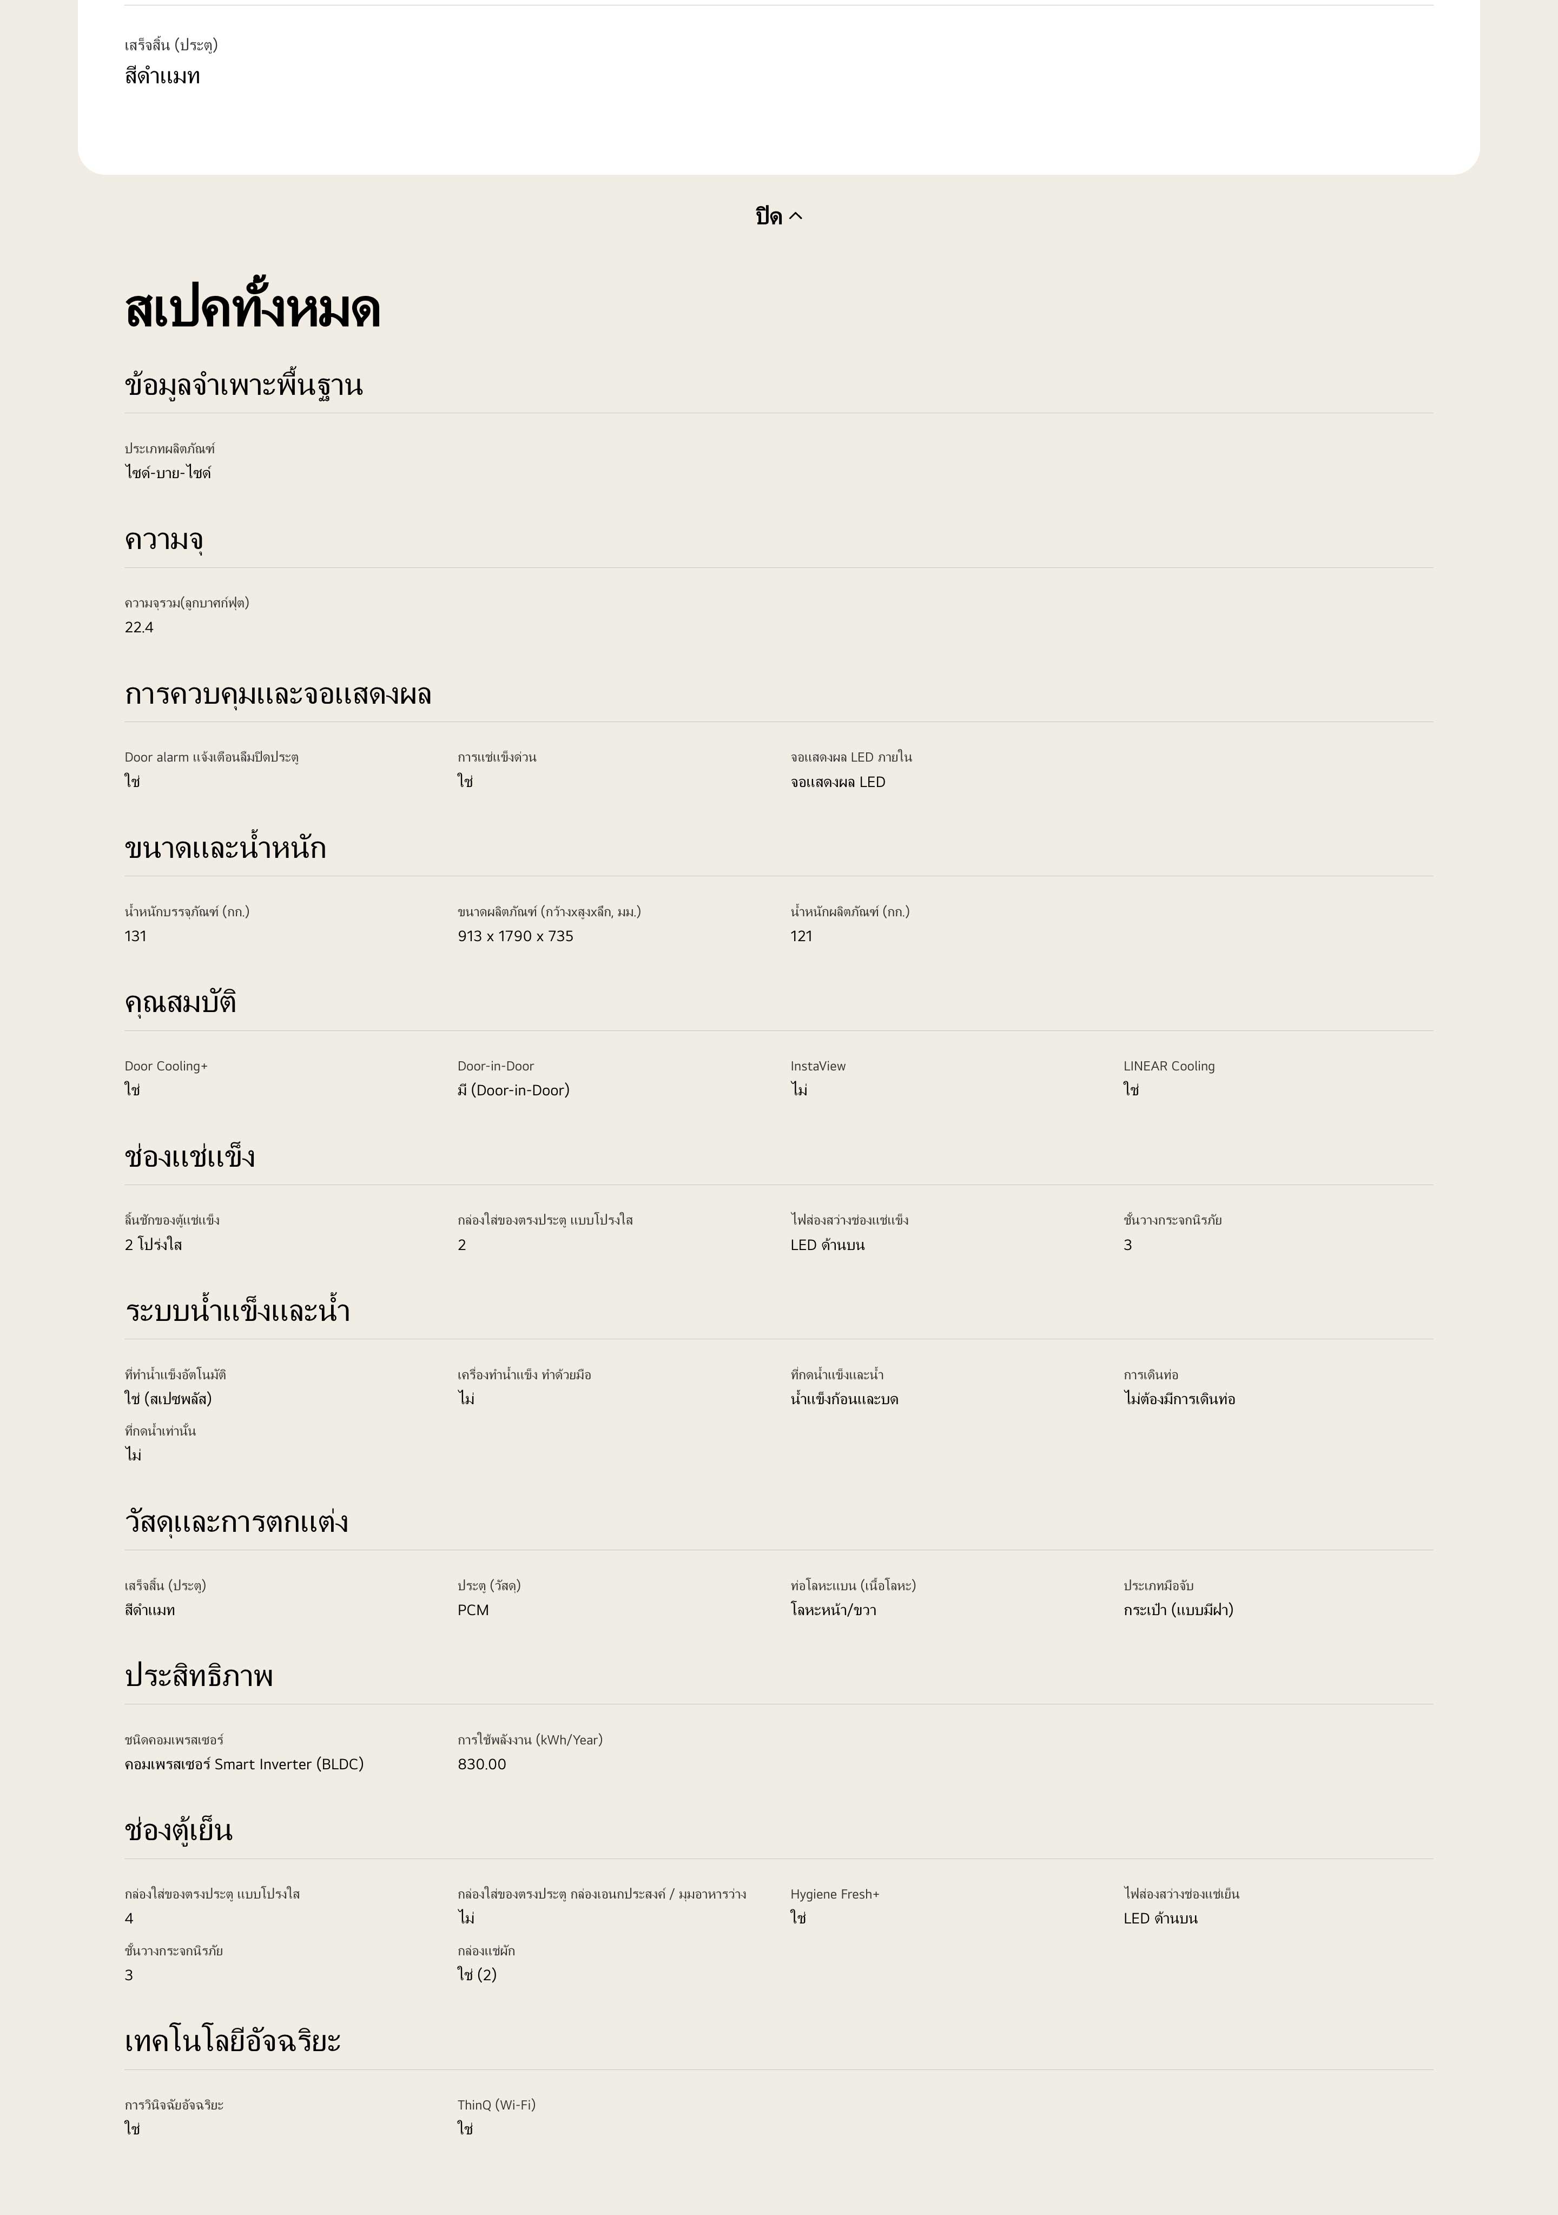Select the Smart Inverter (BLDC) compressor value
This screenshot has width=1558, height=2215.
(244, 1764)
